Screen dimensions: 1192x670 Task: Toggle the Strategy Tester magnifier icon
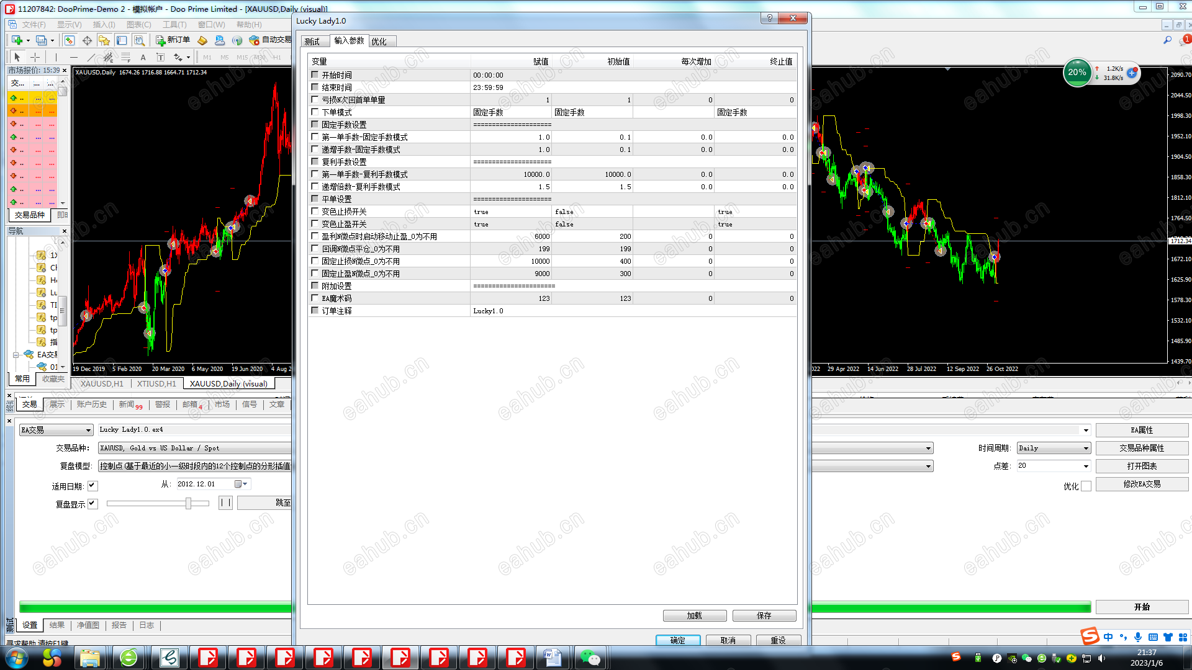pyautogui.click(x=139, y=40)
